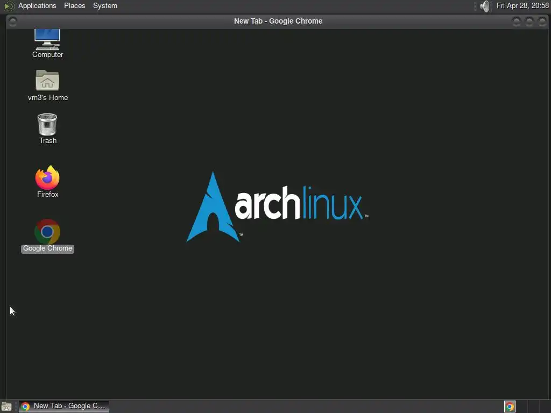Image resolution: width=551 pixels, height=413 pixels.
Task: Click the New Tab - Google Chrome title bar
Action: (x=278, y=21)
